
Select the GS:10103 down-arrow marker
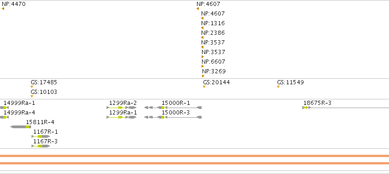point(32,97)
